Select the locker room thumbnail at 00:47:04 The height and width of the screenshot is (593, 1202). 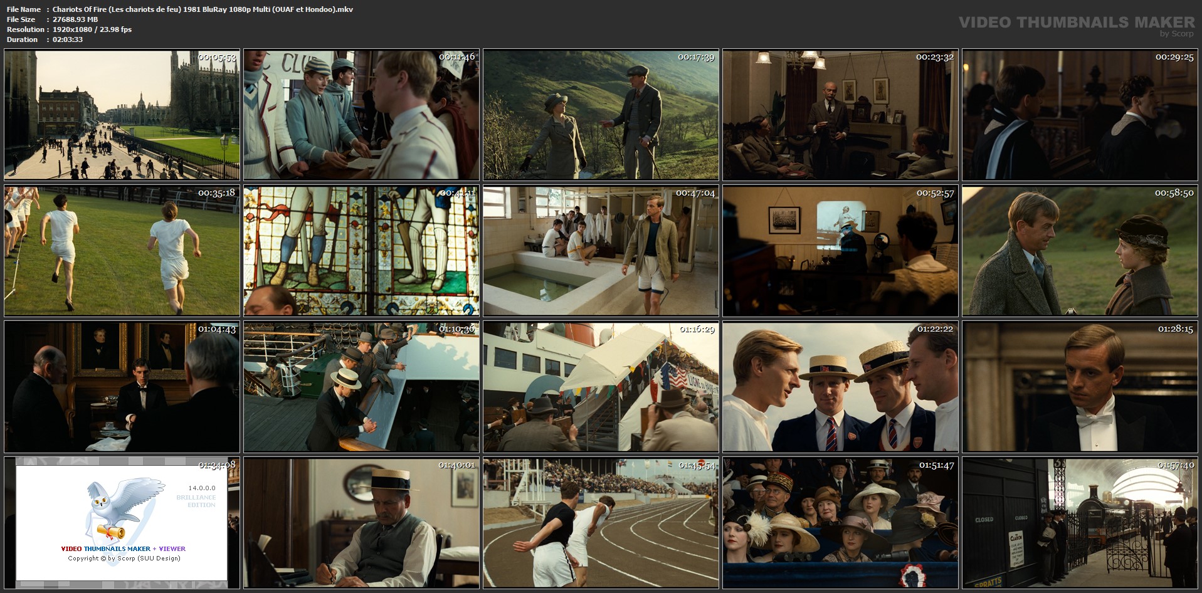(601, 251)
